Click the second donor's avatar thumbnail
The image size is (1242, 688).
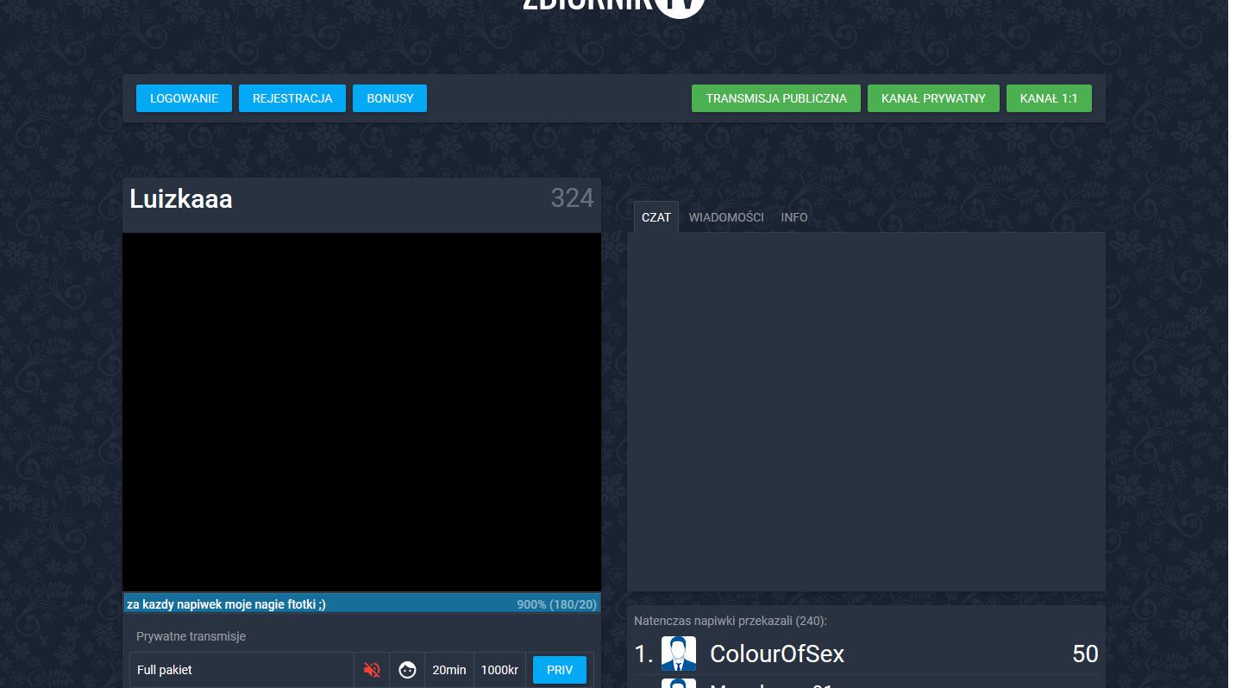click(x=679, y=684)
